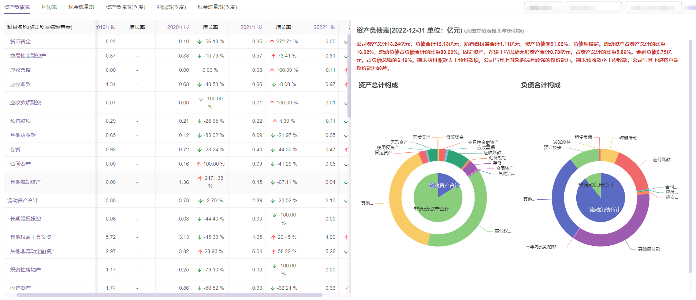Click the 272.71 % growth cell
The image size is (696, 300).
tap(284, 41)
